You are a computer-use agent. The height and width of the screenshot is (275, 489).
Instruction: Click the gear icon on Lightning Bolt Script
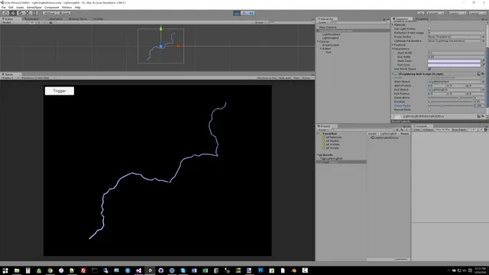coord(483,74)
